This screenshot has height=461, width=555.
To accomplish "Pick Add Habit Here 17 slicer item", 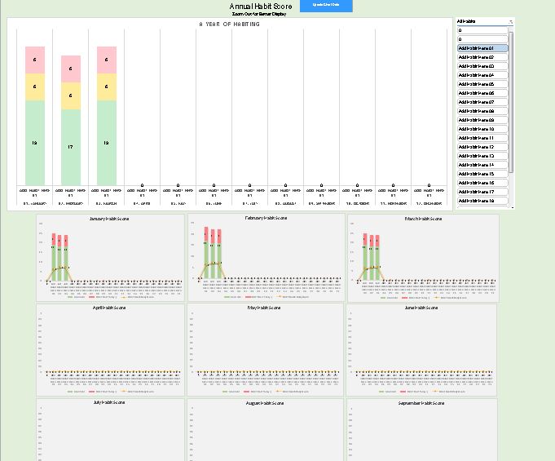I will (482, 192).
